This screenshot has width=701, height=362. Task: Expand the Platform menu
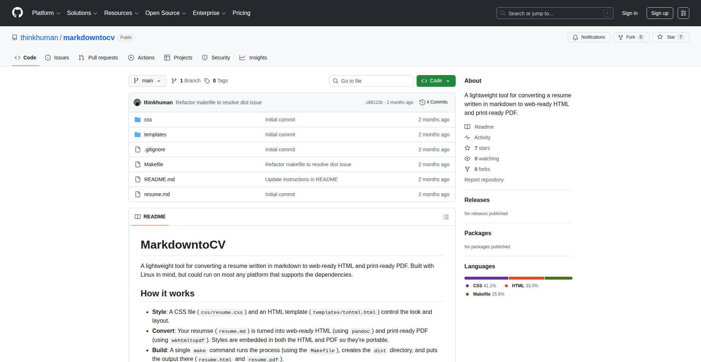(x=46, y=13)
